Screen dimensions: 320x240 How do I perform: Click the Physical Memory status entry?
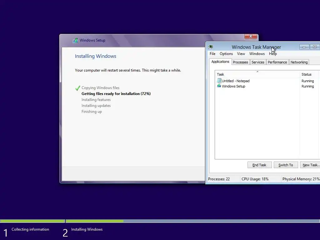coord(301,179)
